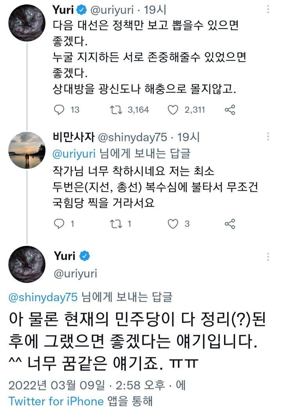
Task: Click the @shinyday75 mention link
Action: click(x=43, y=297)
